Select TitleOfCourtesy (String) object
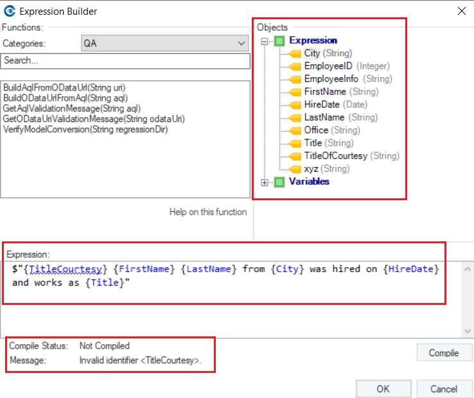 (x=352, y=156)
